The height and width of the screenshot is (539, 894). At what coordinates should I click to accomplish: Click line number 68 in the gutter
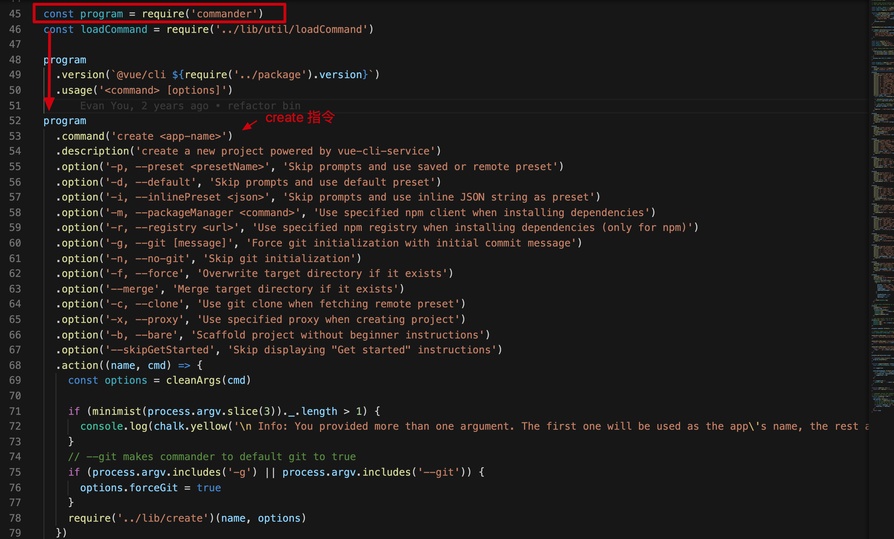15,365
